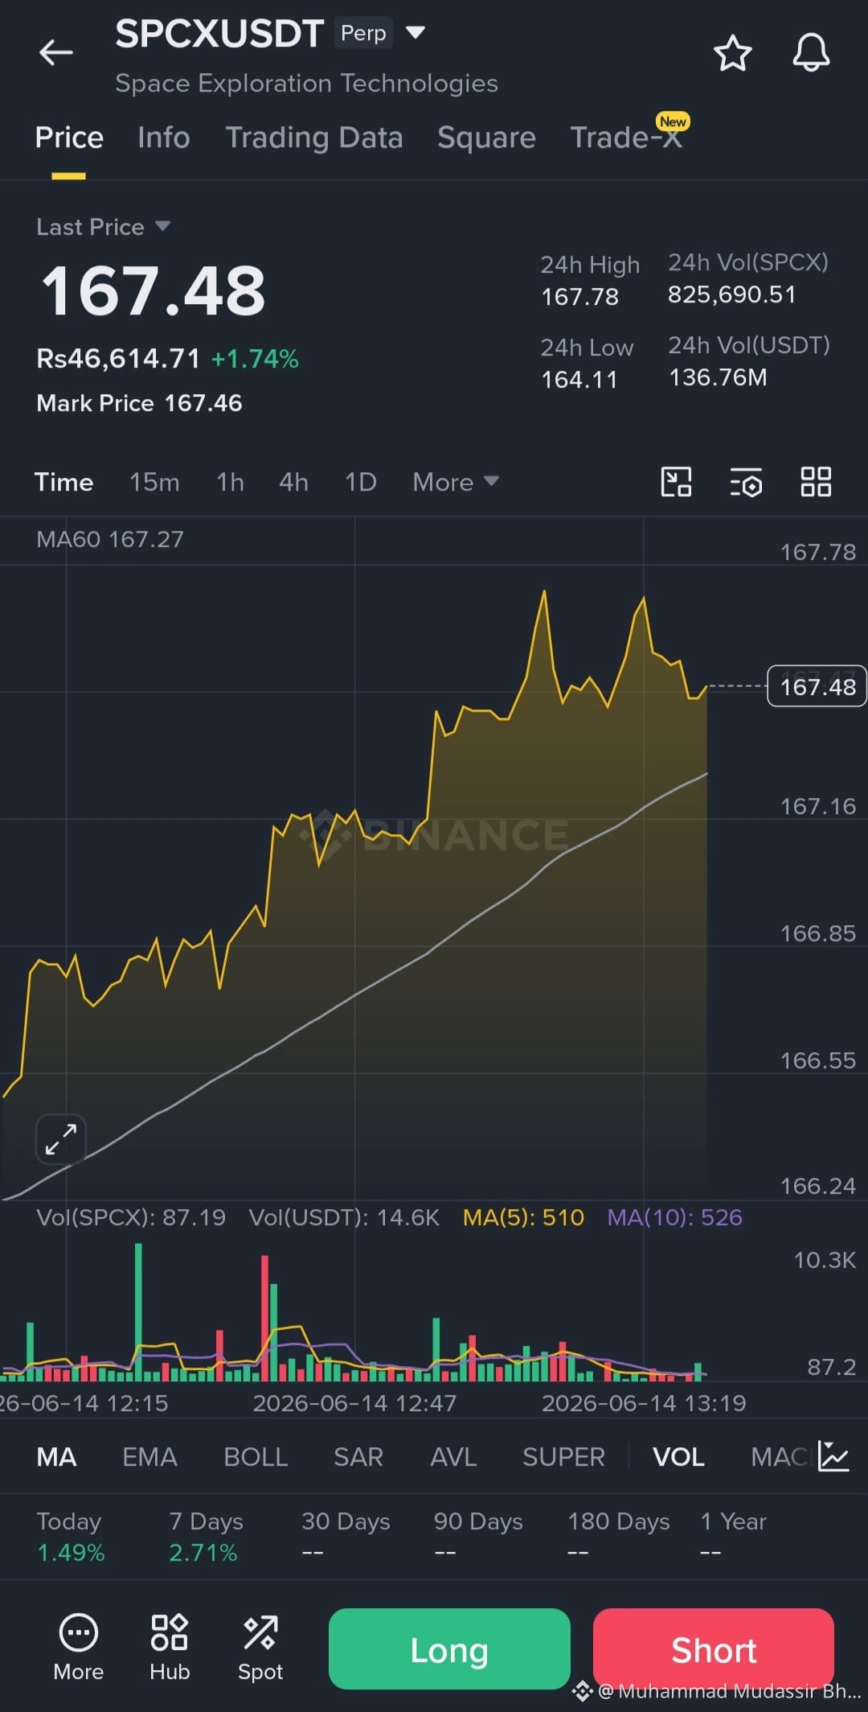
Task: Tap the Vol(SPCX): 87.19 label
Action: (x=131, y=1217)
